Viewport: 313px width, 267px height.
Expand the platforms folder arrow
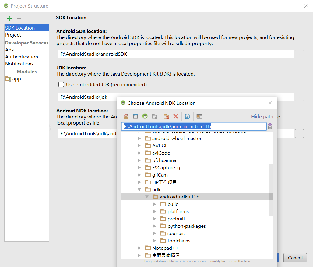point(154,211)
